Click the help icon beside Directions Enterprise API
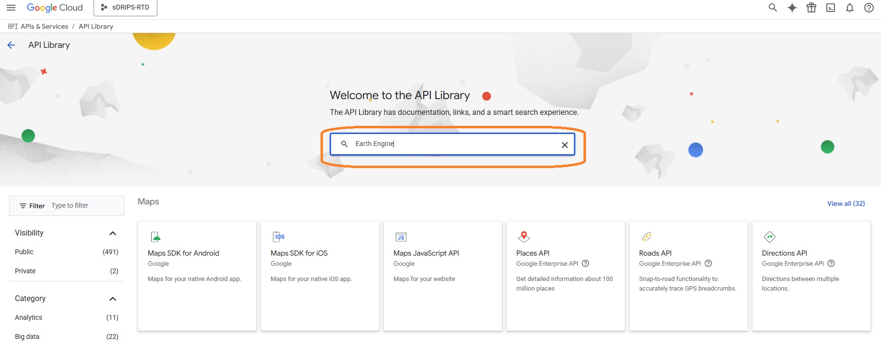The height and width of the screenshot is (348, 881). tap(831, 263)
